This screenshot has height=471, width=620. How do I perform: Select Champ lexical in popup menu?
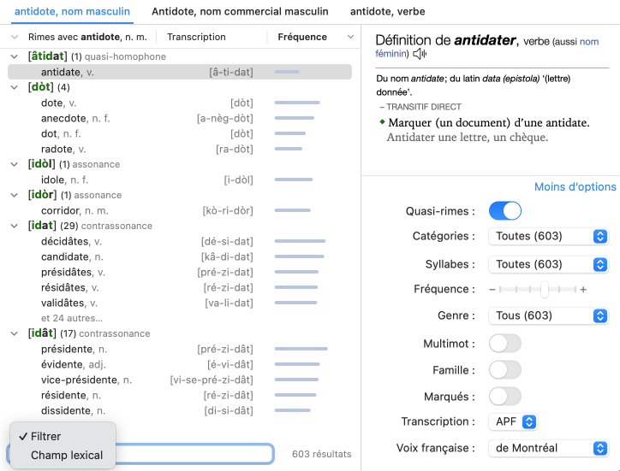[67, 456]
